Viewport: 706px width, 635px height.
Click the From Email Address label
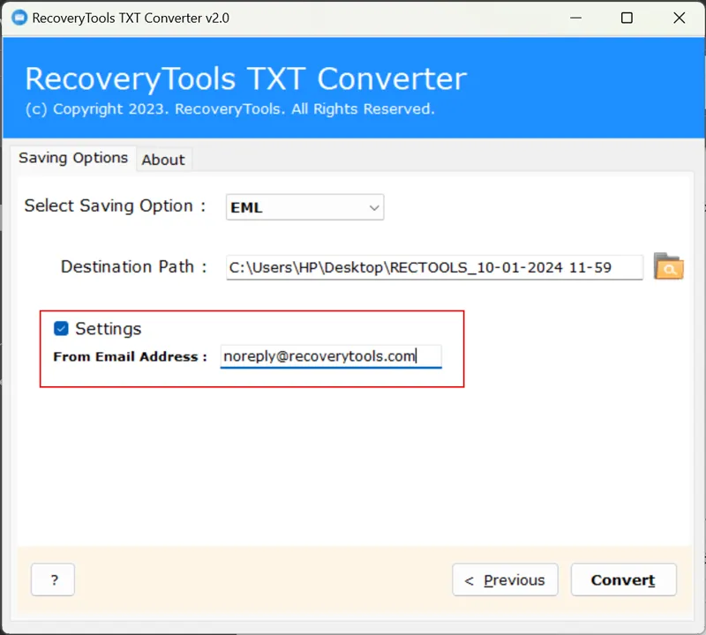point(130,357)
